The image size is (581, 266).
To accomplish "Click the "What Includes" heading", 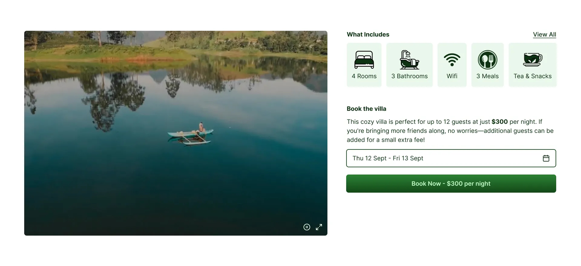I will coord(368,34).
